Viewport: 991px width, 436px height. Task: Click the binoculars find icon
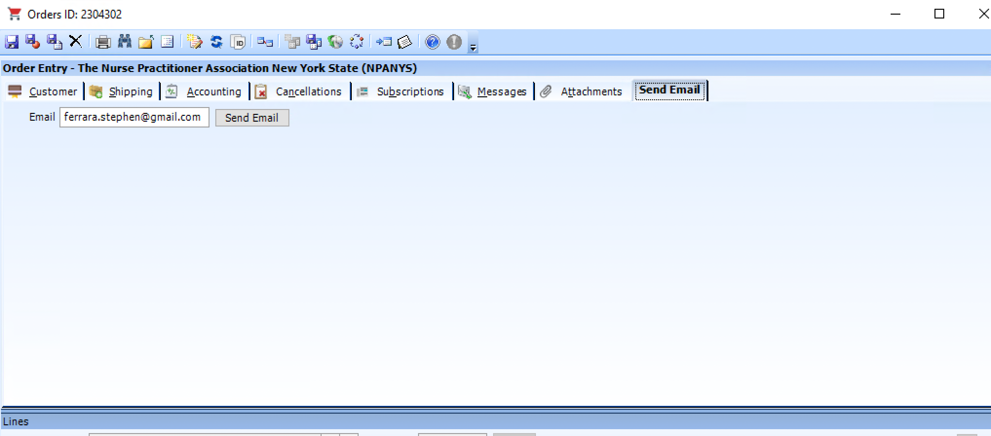tap(125, 42)
